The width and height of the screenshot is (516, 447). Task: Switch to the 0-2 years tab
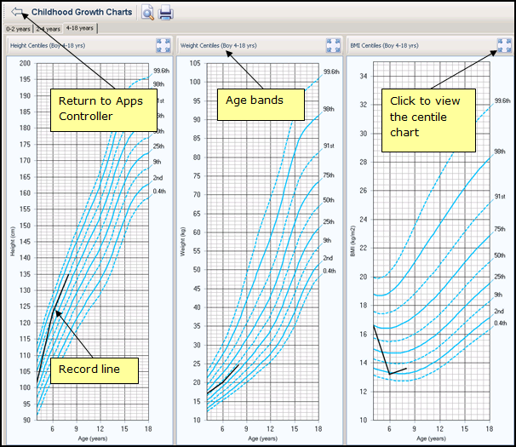tap(17, 29)
